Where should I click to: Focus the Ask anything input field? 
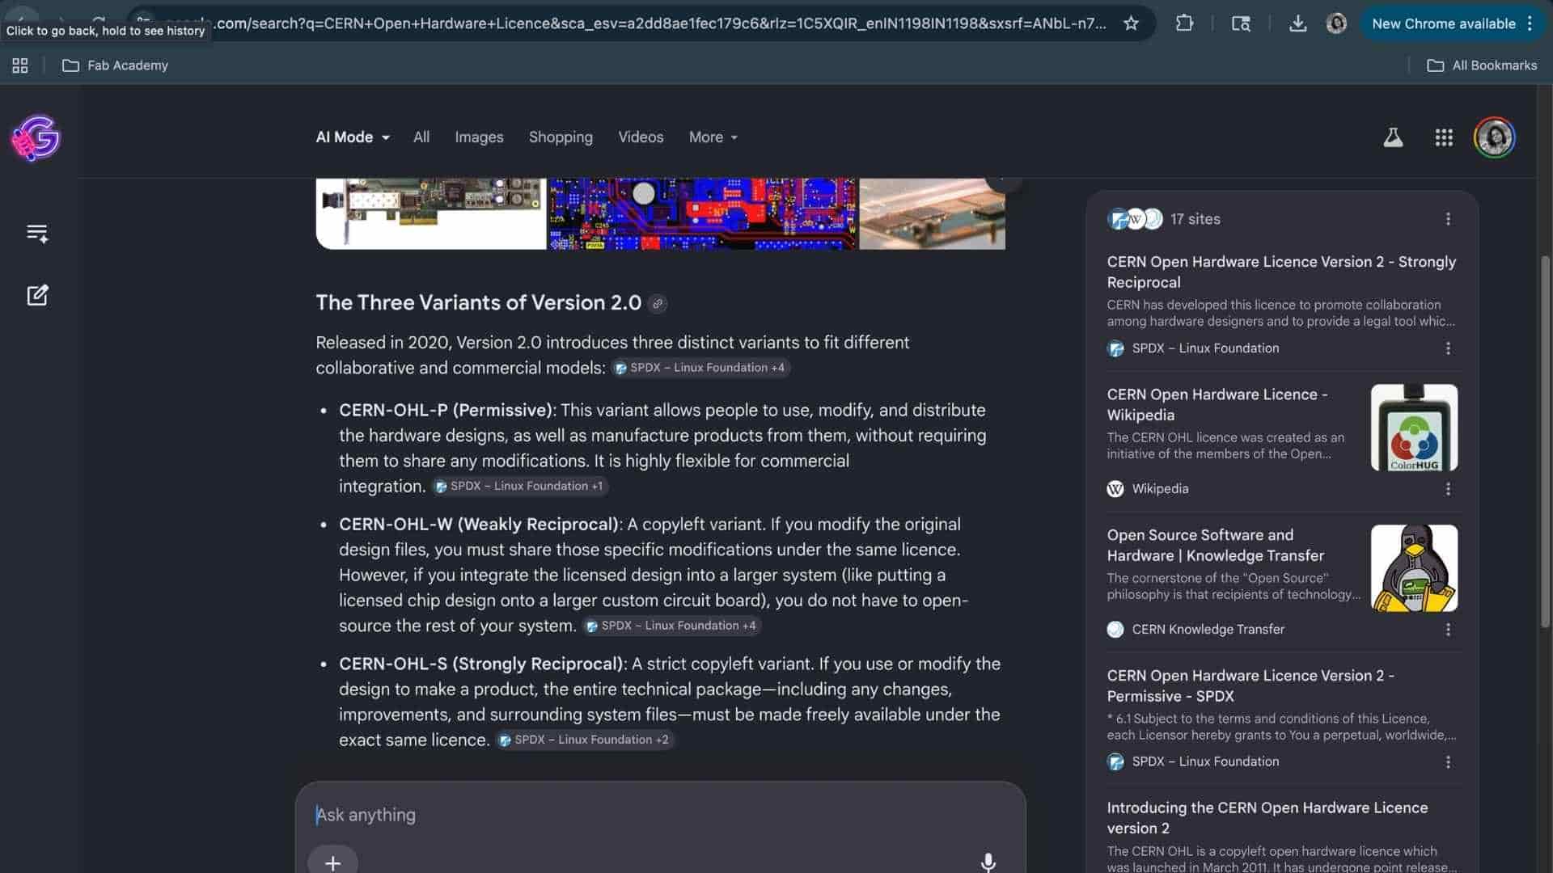660,815
